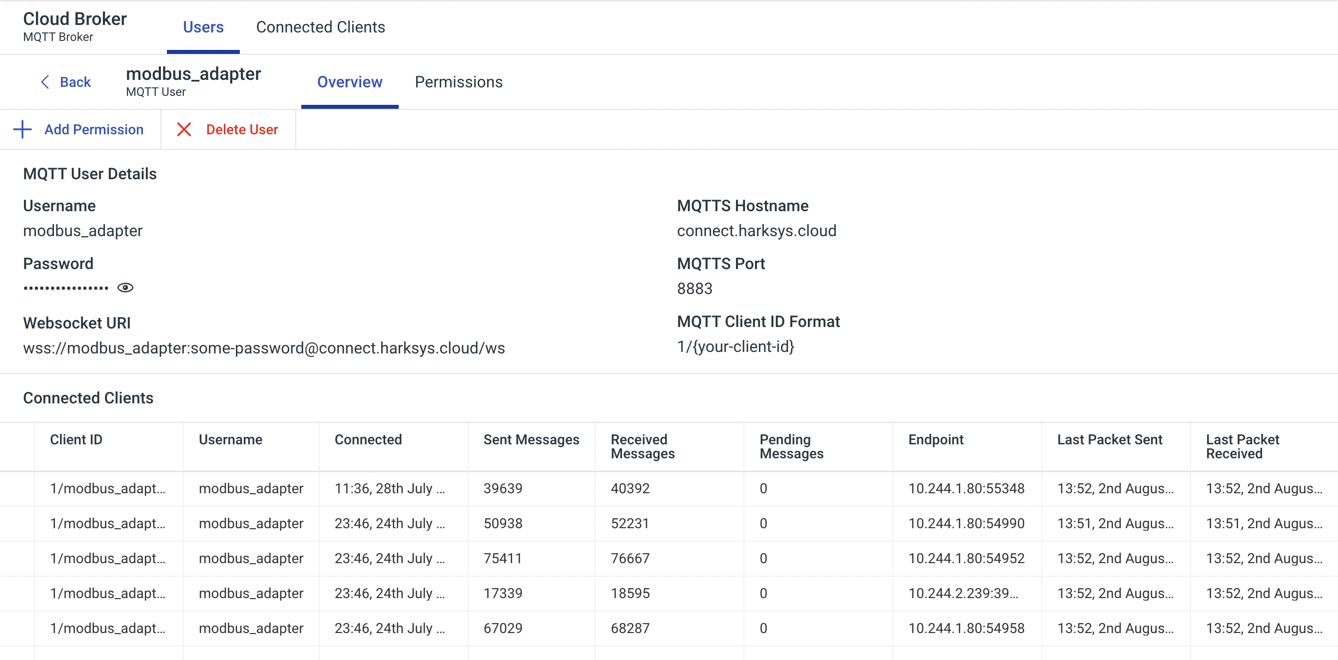Screen dimensions: 1338x660
Task: Select the Overview tab
Action: pyautogui.click(x=350, y=82)
